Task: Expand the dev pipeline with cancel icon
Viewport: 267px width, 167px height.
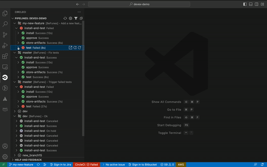Action: point(15,111)
